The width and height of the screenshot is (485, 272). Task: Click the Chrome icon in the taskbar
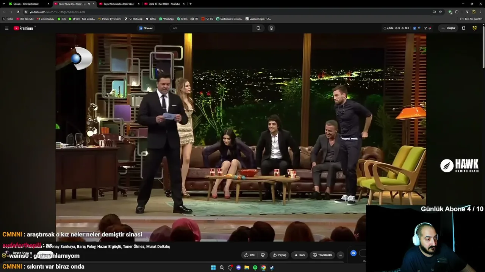(x=263, y=267)
